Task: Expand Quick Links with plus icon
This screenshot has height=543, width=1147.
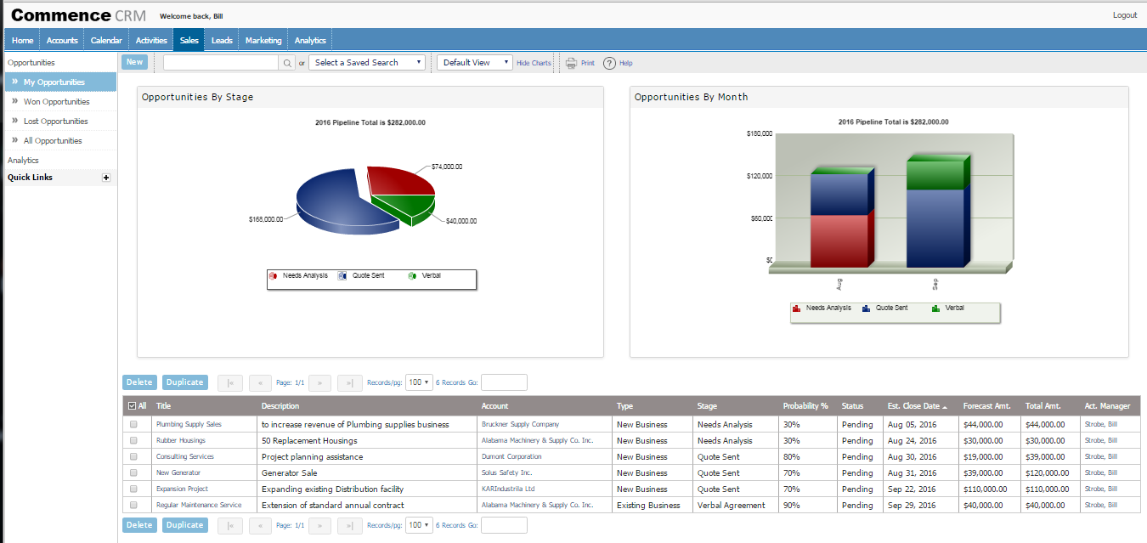Action: (x=106, y=178)
